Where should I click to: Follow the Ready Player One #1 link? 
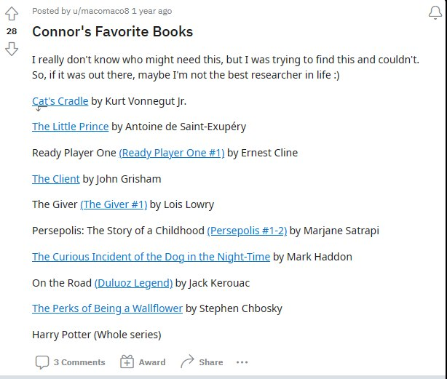pos(171,153)
